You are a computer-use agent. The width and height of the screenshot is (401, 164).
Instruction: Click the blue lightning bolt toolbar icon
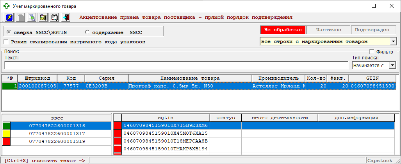click(9, 18)
